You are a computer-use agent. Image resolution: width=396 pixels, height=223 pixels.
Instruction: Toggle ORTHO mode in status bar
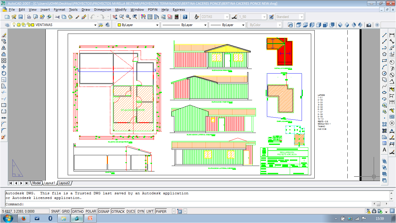(x=78, y=211)
